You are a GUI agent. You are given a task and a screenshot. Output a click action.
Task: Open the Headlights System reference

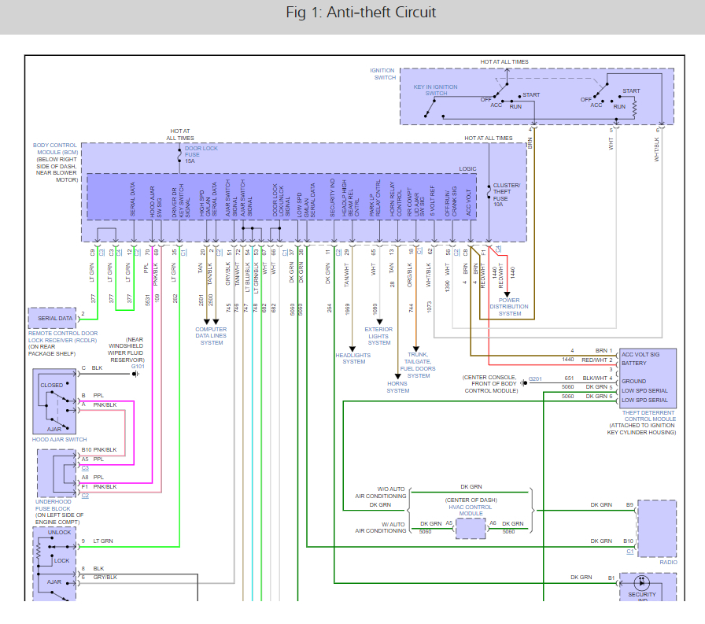(x=354, y=358)
